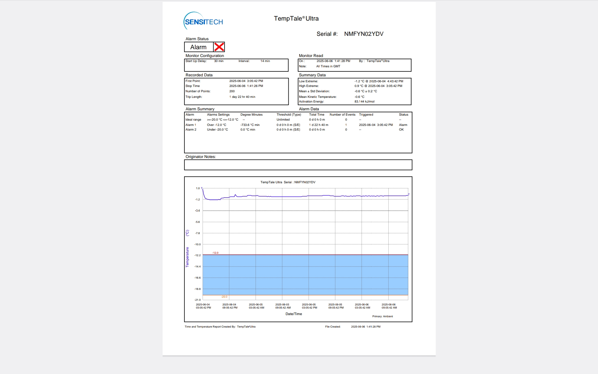Click the Sensitech logo
The image size is (598, 374).
coord(203,21)
